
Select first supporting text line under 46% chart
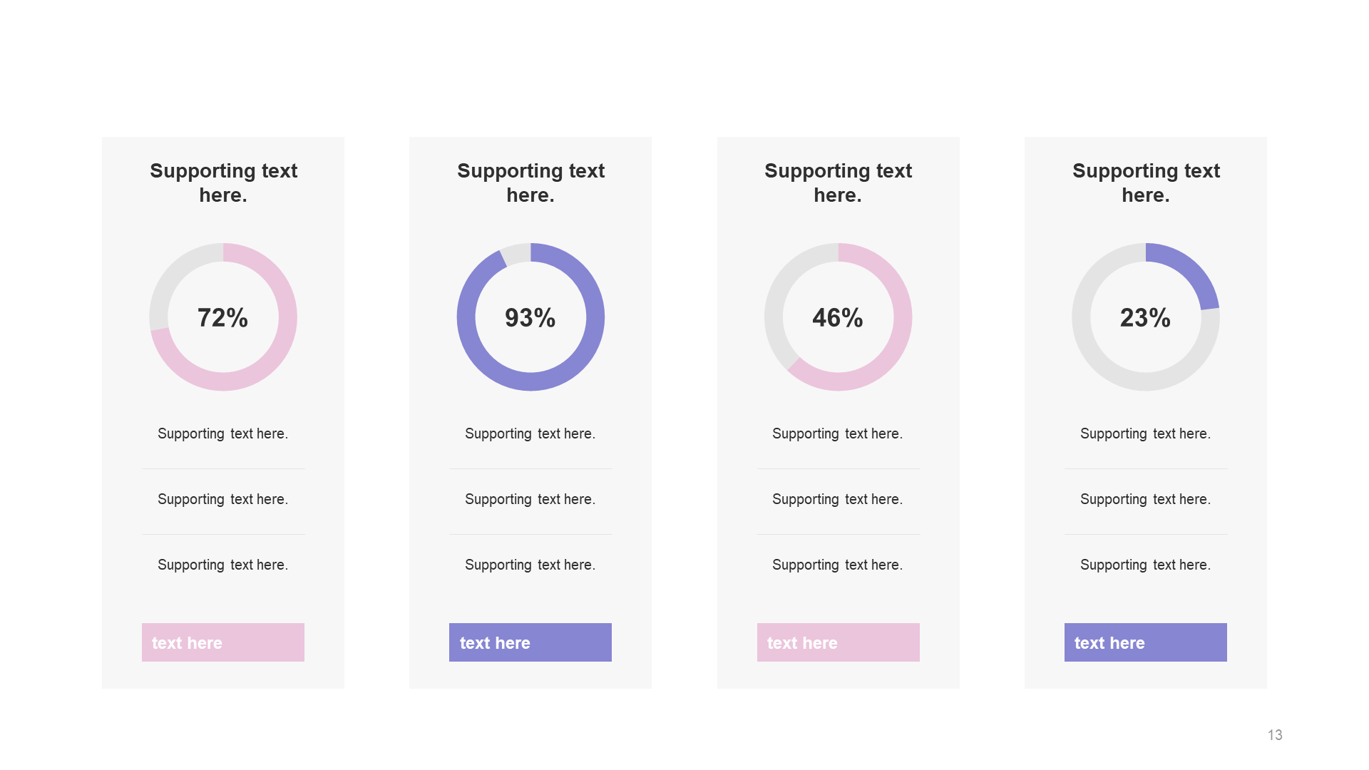coord(838,433)
